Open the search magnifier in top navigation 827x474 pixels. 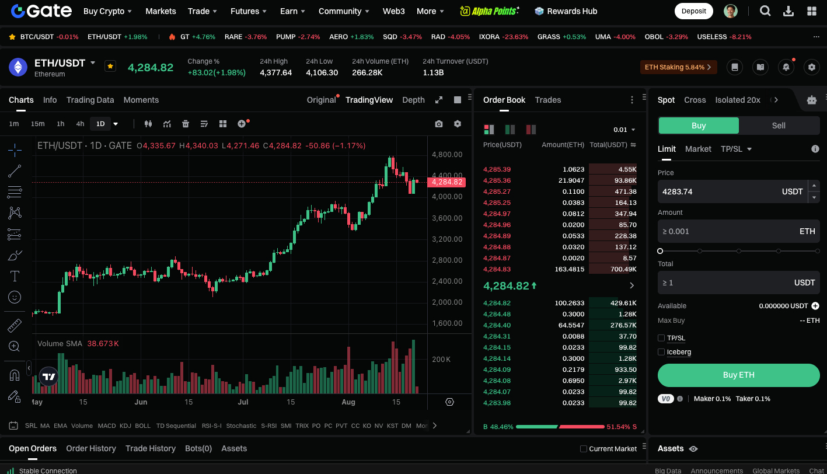[x=765, y=11]
